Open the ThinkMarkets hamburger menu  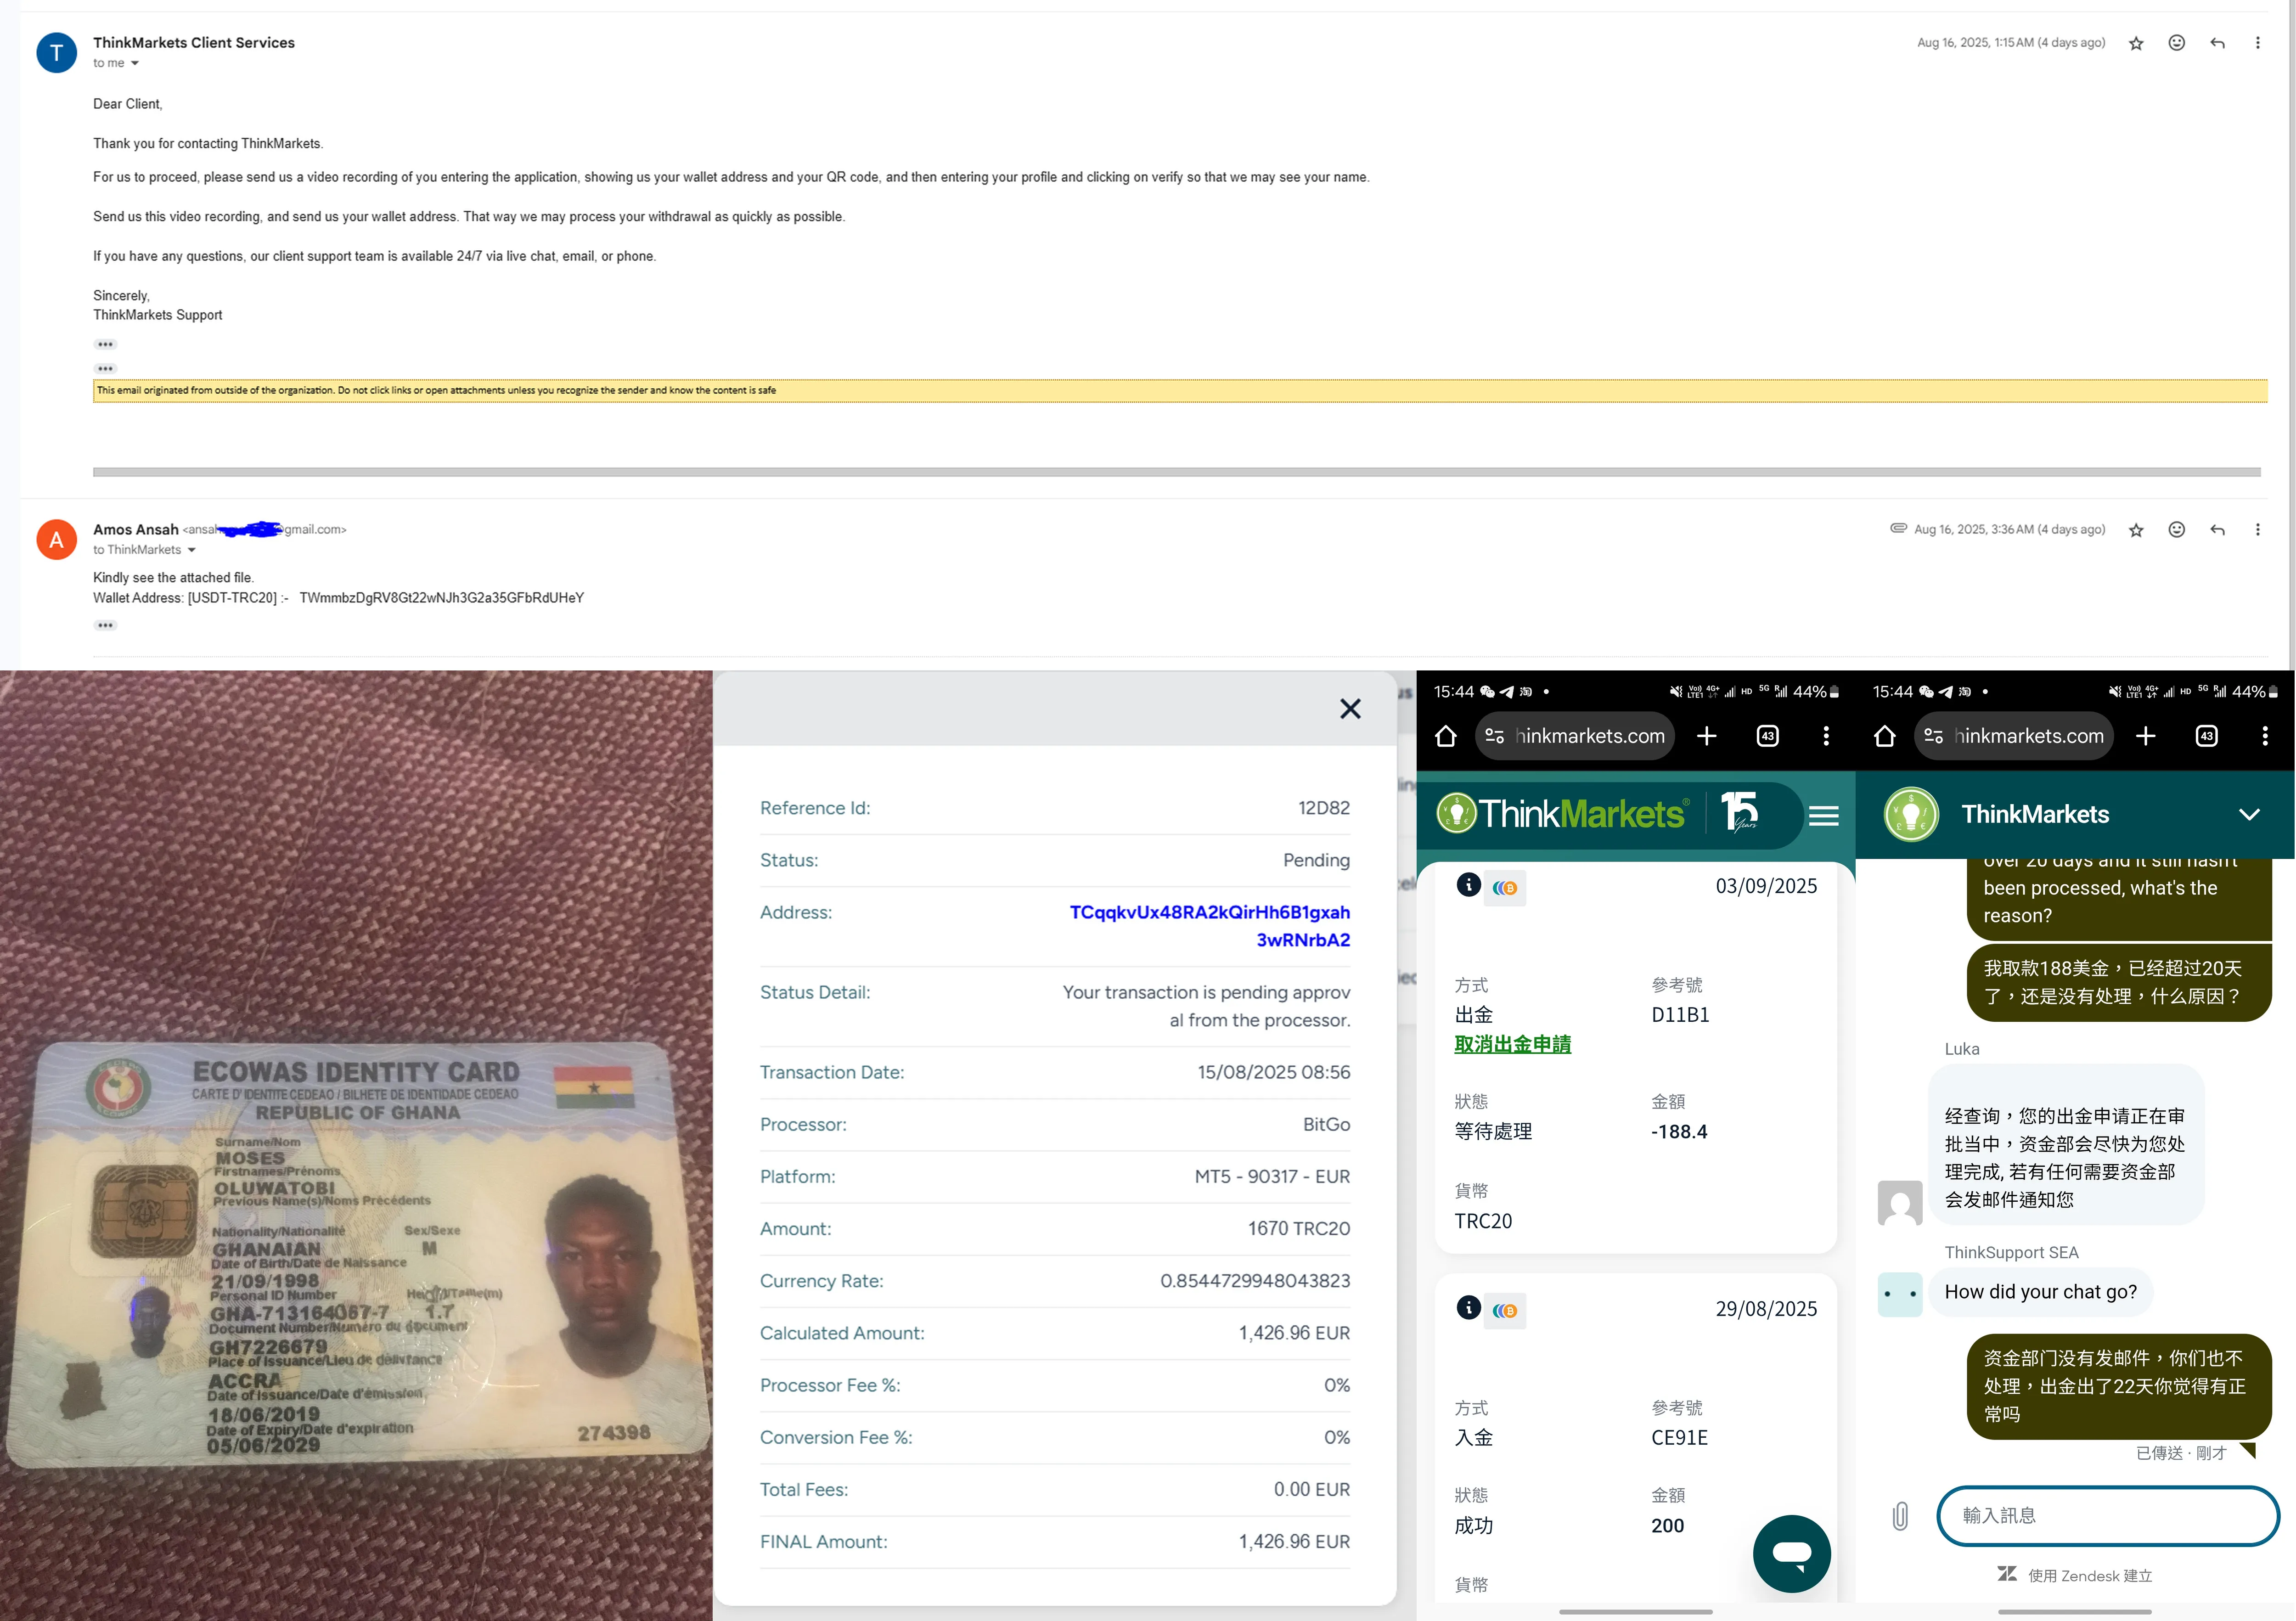[x=1824, y=816]
